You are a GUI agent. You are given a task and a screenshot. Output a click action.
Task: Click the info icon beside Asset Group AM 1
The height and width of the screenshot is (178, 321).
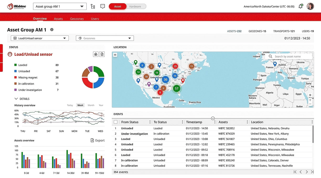click(x=52, y=30)
